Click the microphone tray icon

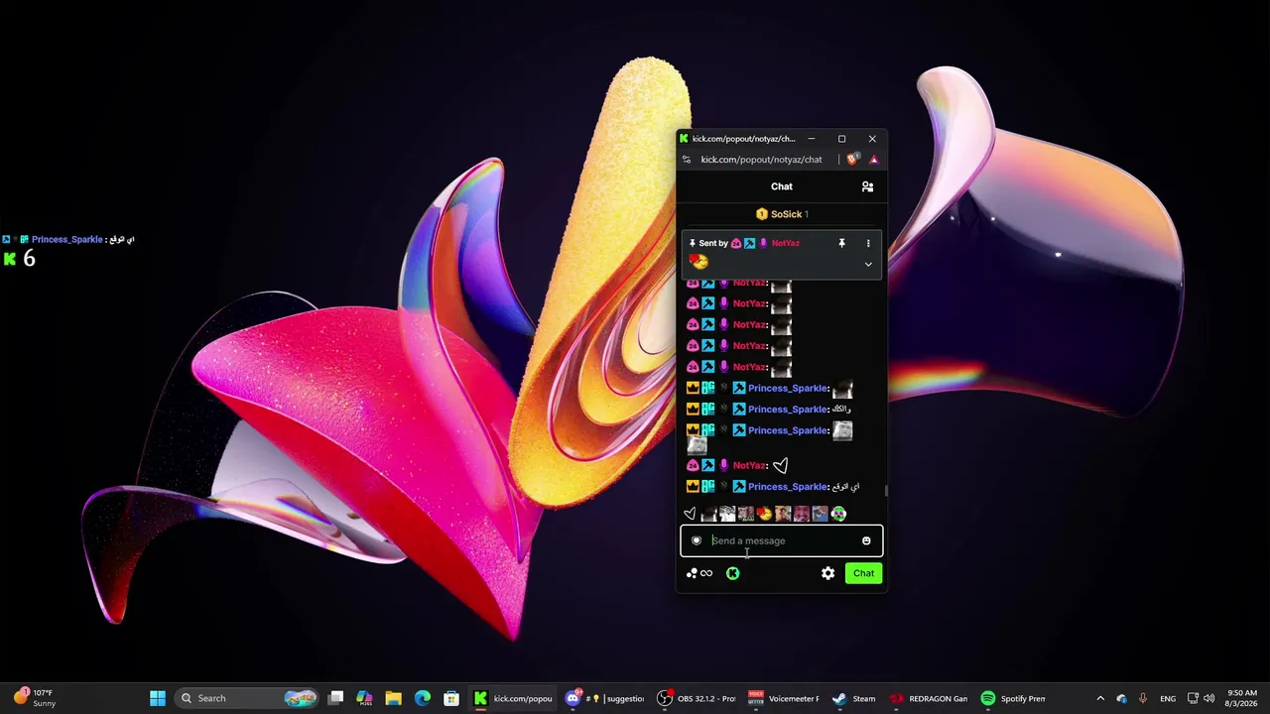pyautogui.click(x=1143, y=698)
